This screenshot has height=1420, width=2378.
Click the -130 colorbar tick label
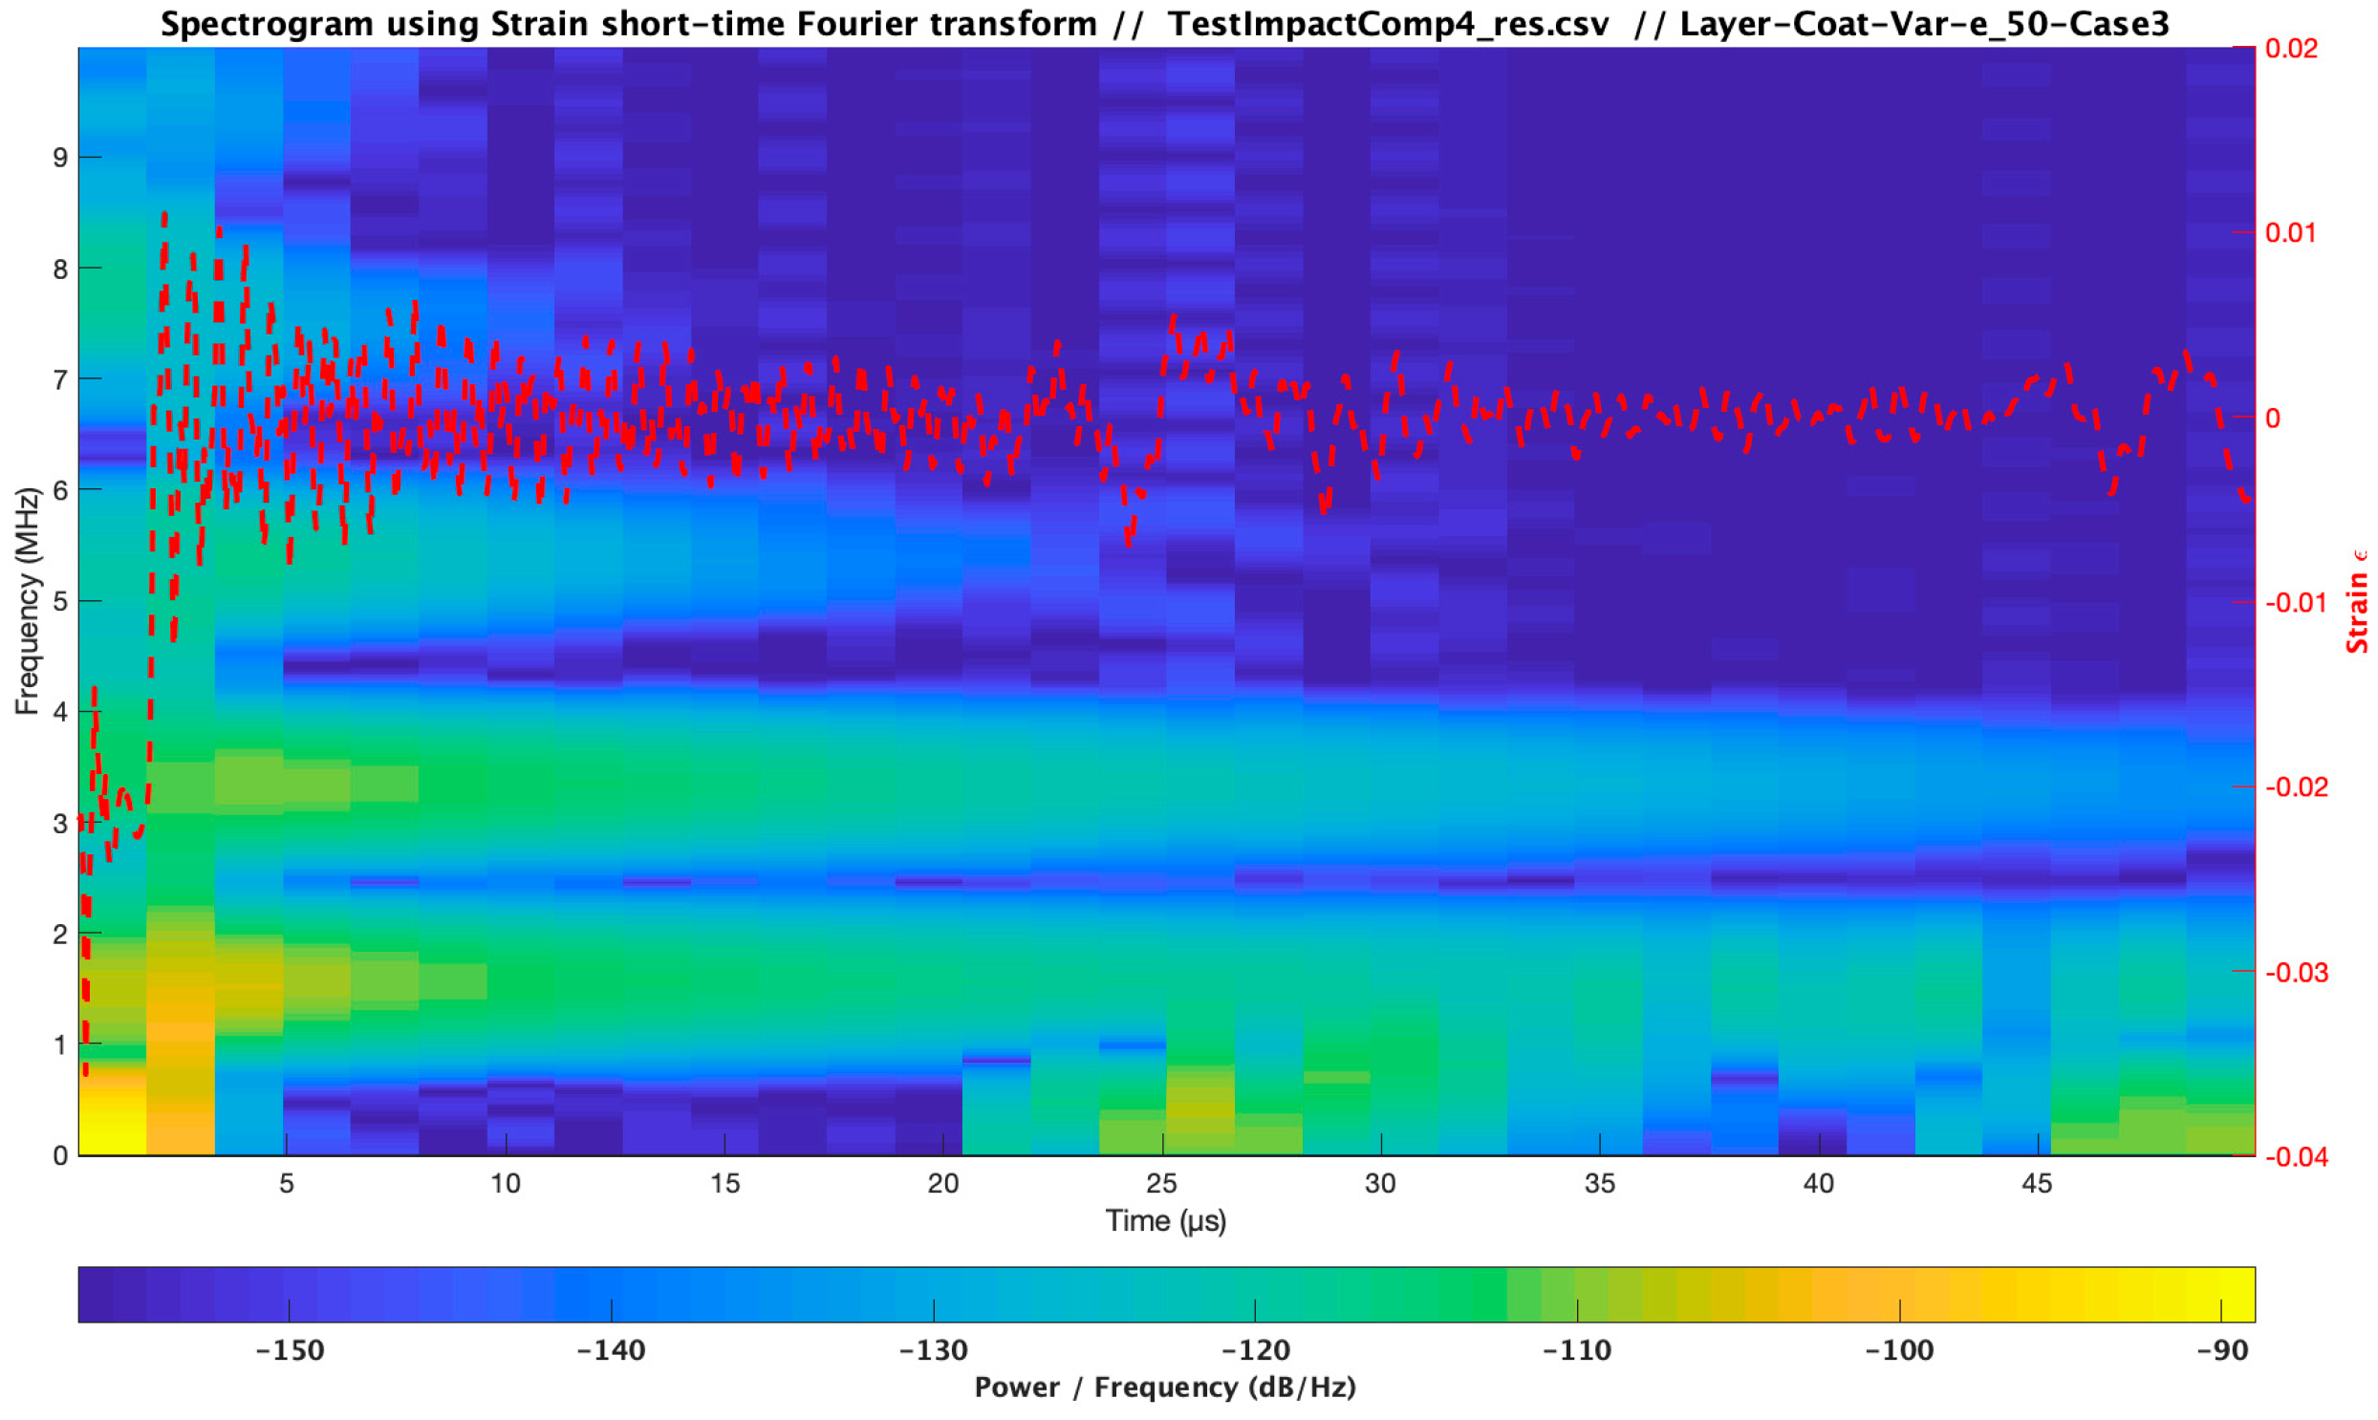point(933,1350)
